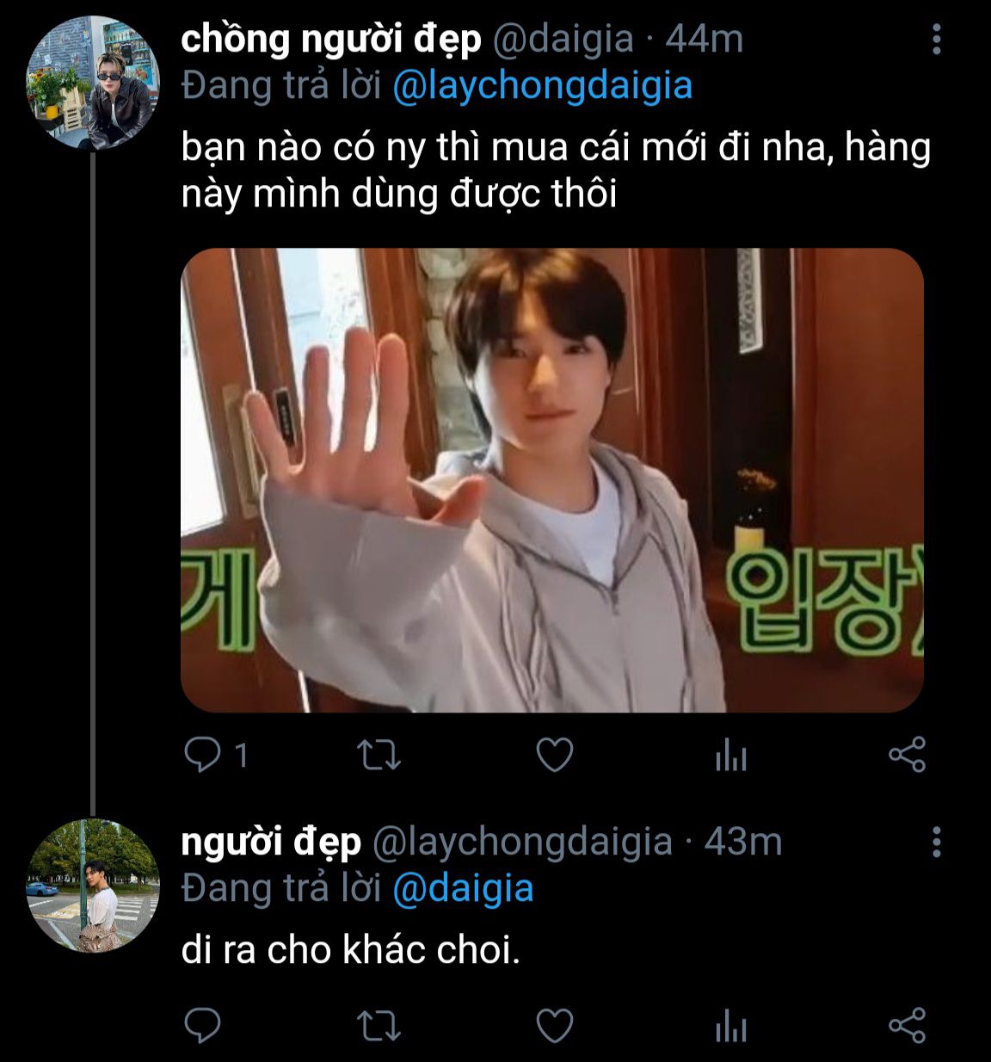Share the reply by người đẹp
Viewport: 991px width, 1062px height.
(x=907, y=1026)
